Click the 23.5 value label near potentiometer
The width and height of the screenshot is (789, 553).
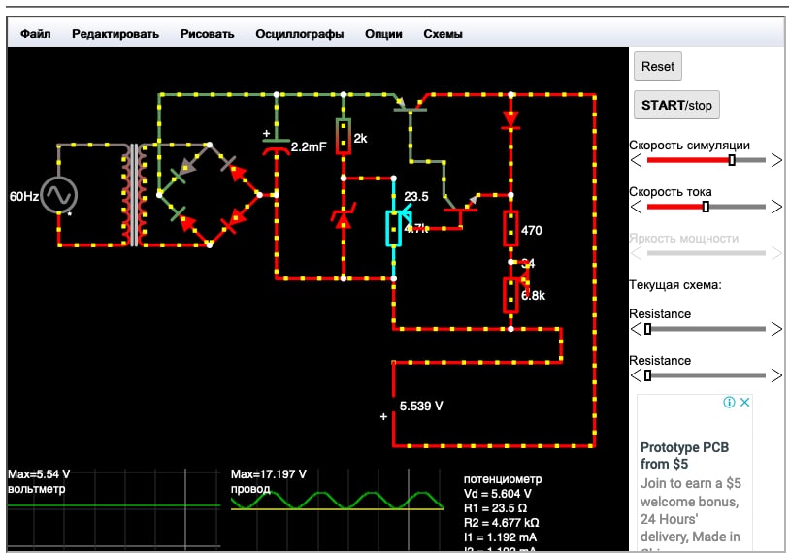pos(416,196)
